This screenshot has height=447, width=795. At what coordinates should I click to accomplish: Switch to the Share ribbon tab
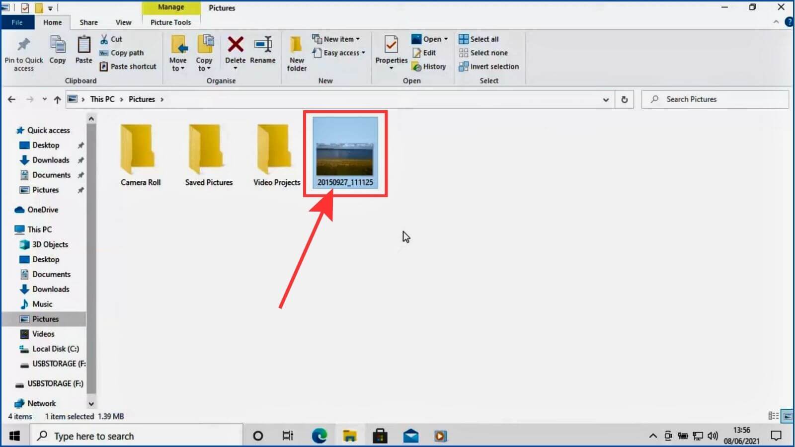(88, 22)
